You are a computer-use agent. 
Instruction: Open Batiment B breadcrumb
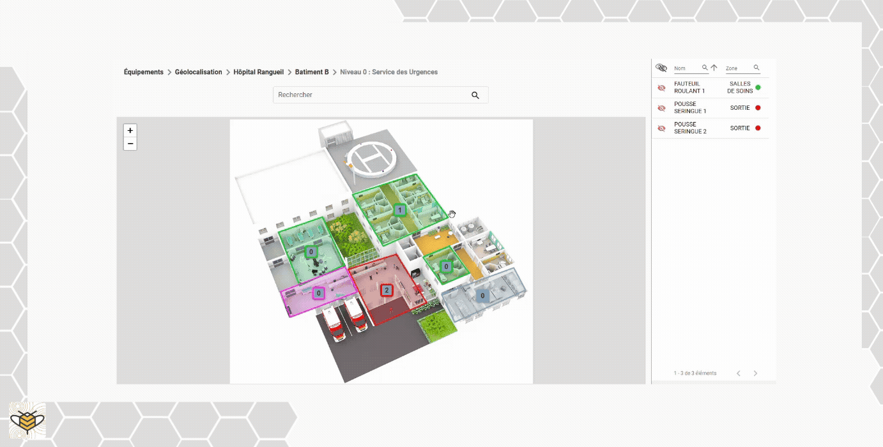(312, 72)
